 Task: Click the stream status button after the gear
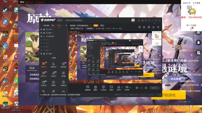click(155, 88)
